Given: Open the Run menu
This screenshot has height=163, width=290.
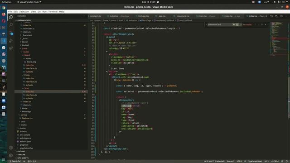Looking at the screenshot, I should tap(44, 11).
